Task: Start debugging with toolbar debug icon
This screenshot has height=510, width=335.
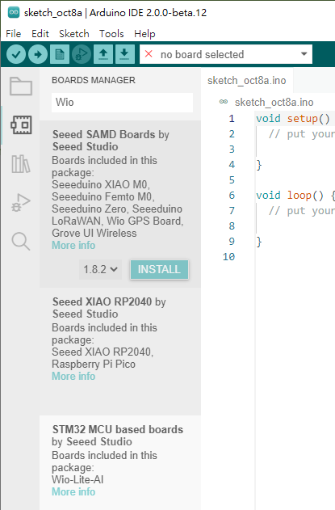Action: 82,54
